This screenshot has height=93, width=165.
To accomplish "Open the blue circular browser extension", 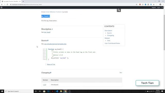I will tap(145, 5).
